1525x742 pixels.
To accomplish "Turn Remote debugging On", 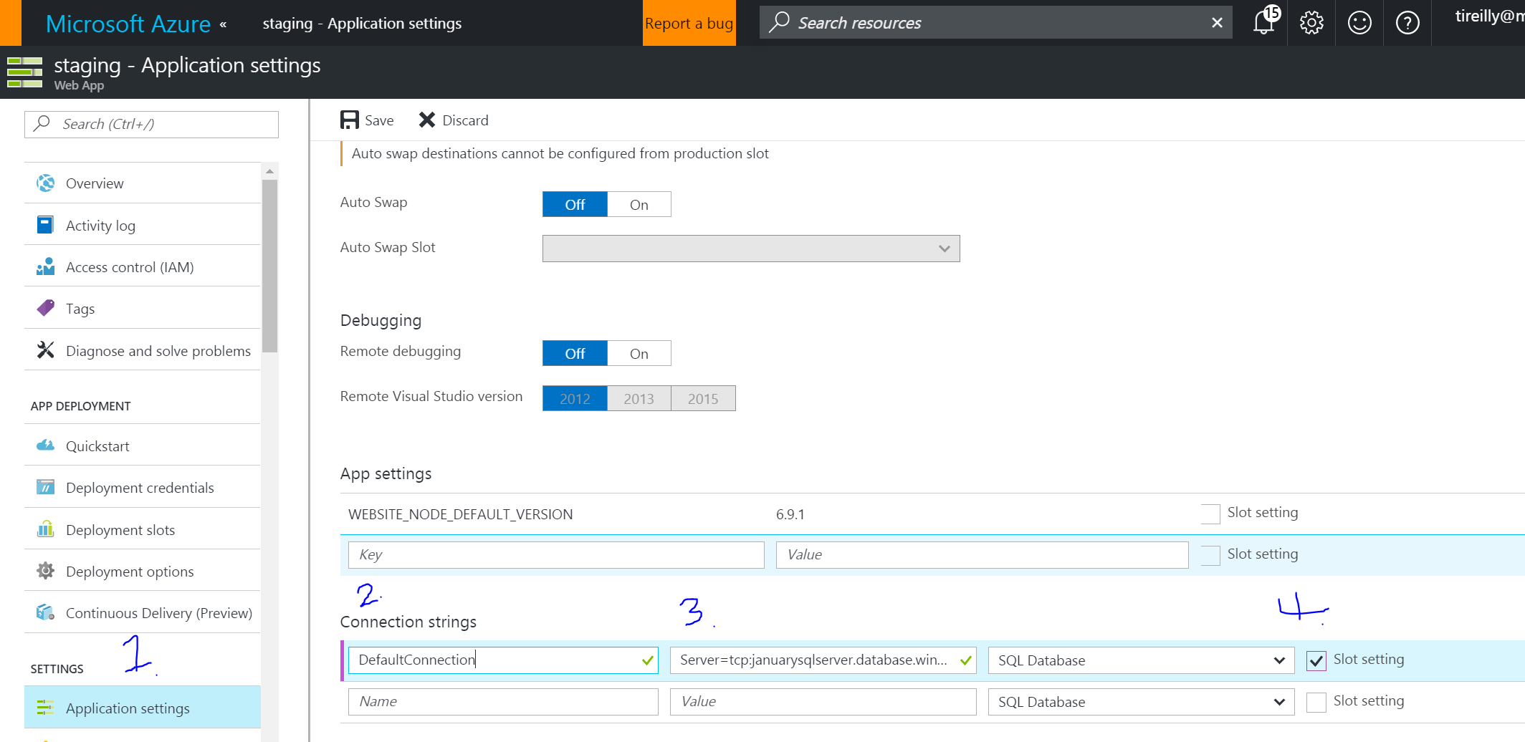I will tap(639, 353).
